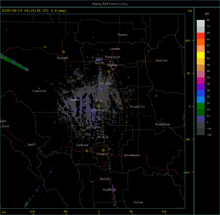This screenshot has height=215, width=220.
Task: Click the yellow marker near Cochrane
Action: tap(87, 151)
